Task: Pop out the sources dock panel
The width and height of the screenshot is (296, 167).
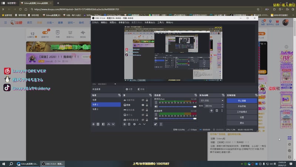Action: click(x=150, y=95)
